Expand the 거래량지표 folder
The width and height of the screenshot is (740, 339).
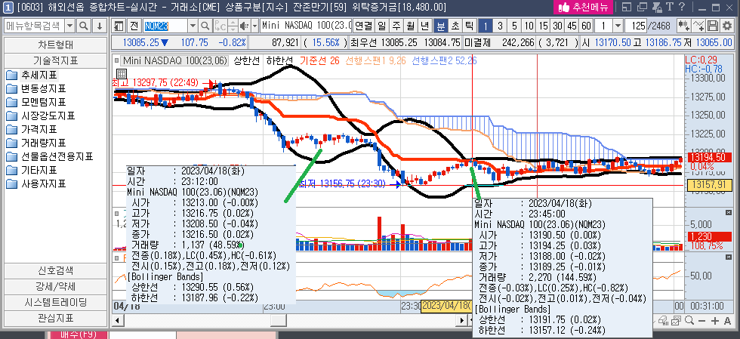pyautogui.click(x=35, y=143)
